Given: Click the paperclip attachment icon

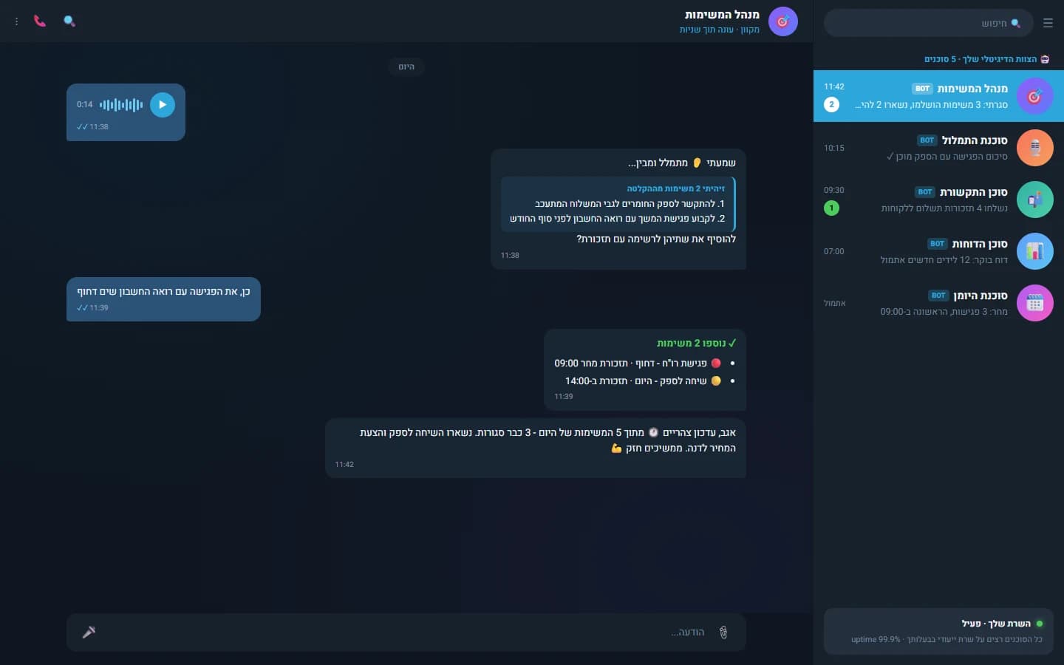Looking at the screenshot, I should [x=723, y=632].
